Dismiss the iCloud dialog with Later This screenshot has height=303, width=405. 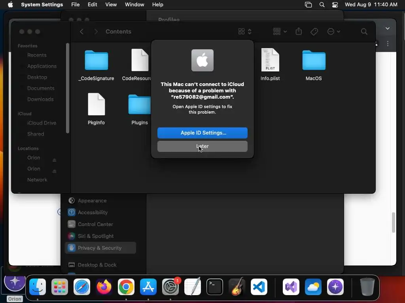[x=202, y=146]
